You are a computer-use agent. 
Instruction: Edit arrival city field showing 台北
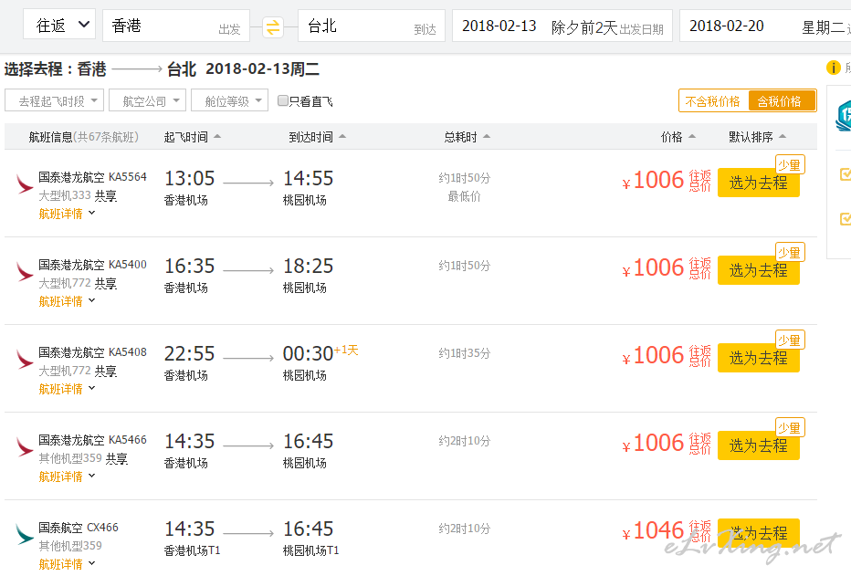coord(372,26)
